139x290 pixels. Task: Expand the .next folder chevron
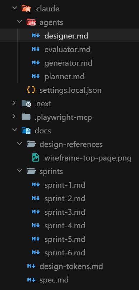[x=14, y=103]
